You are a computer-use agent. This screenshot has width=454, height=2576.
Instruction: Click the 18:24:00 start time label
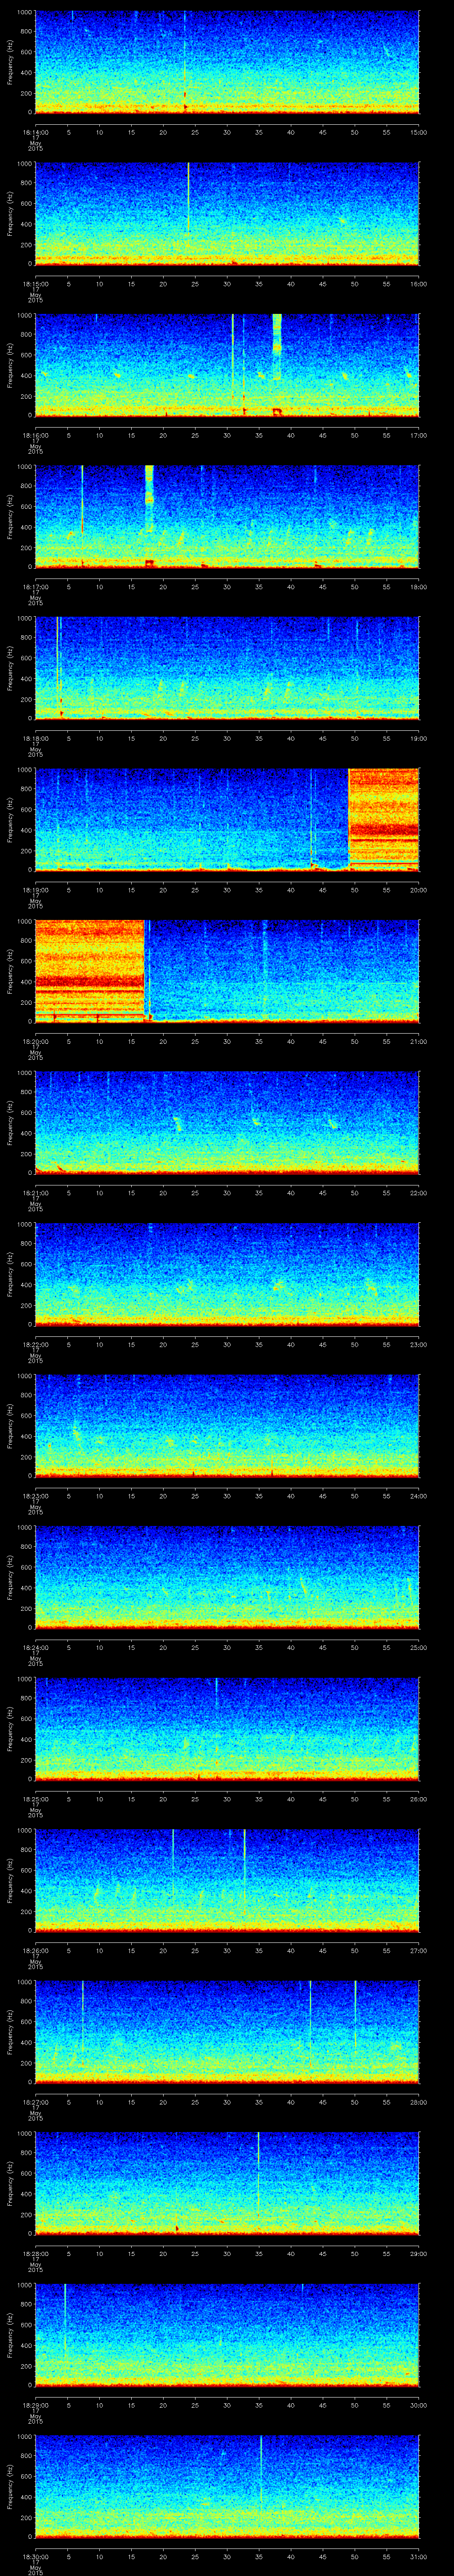coord(35,1647)
